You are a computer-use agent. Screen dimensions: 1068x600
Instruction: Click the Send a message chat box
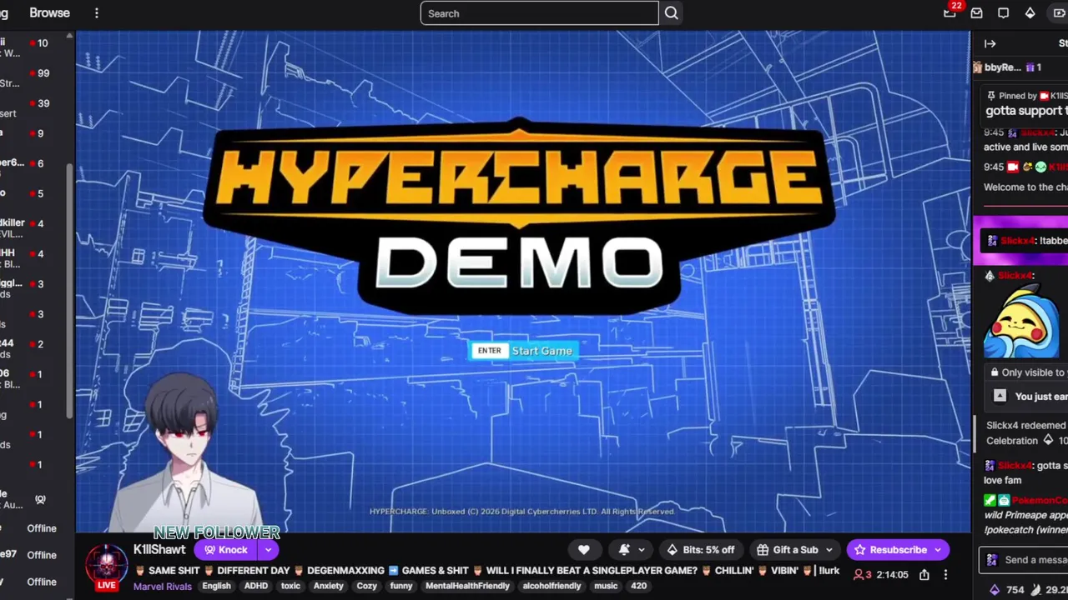coord(1025,560)
